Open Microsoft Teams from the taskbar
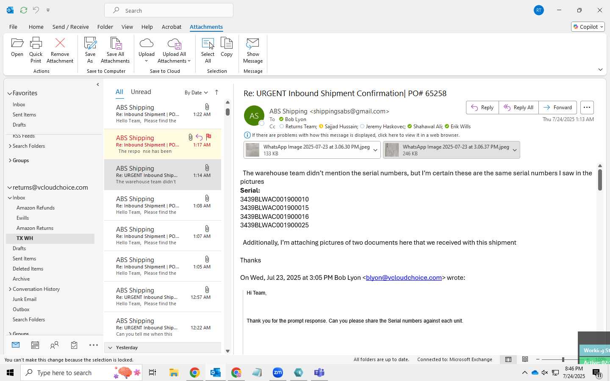Viewport: 610px width, 381px height. point(319,373)
